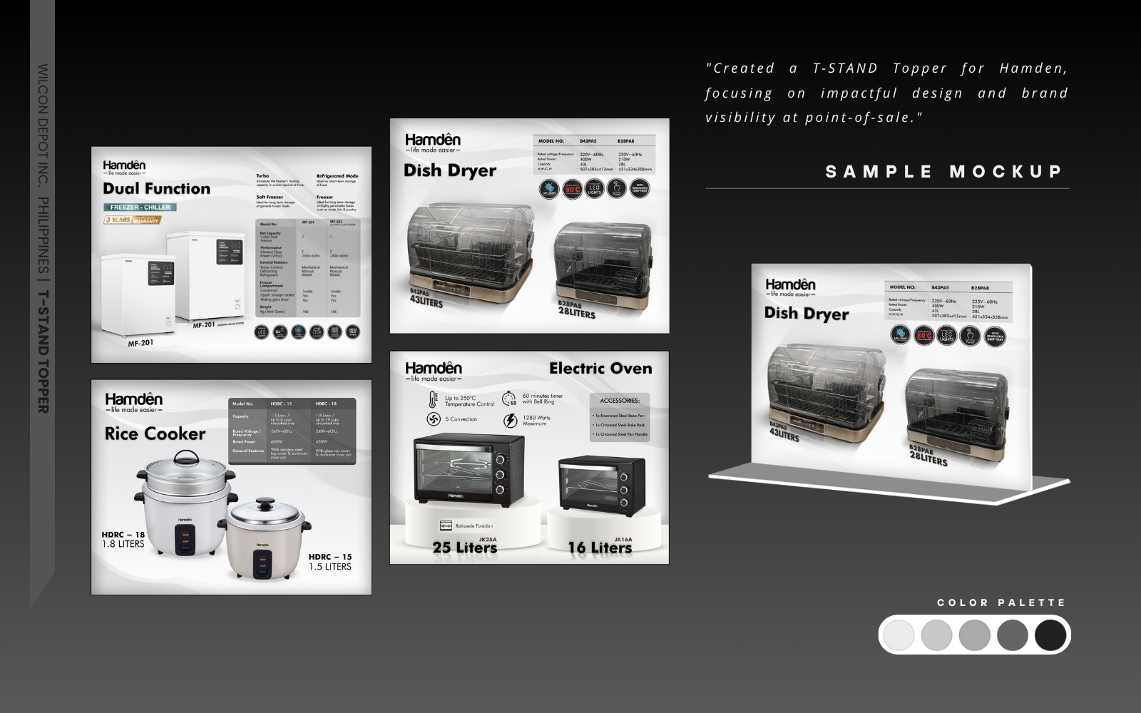Click the 'Dish Dryer' title on the mockup stand

click(x=807, y=314)
